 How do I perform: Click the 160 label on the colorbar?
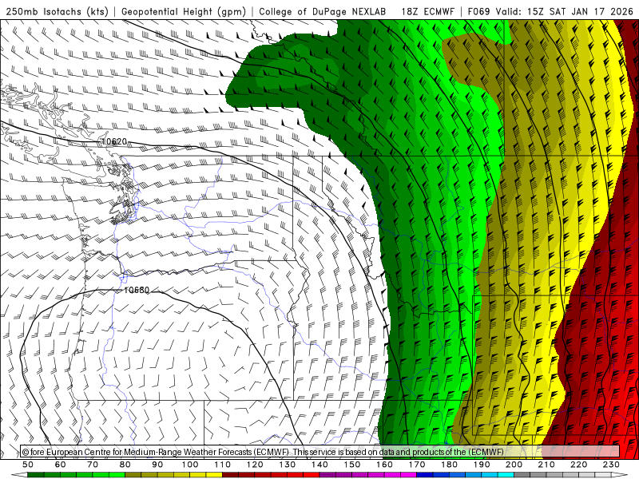(385, 465)
